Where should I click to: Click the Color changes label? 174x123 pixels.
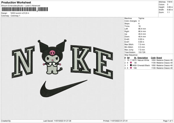(x=131, y=21)
